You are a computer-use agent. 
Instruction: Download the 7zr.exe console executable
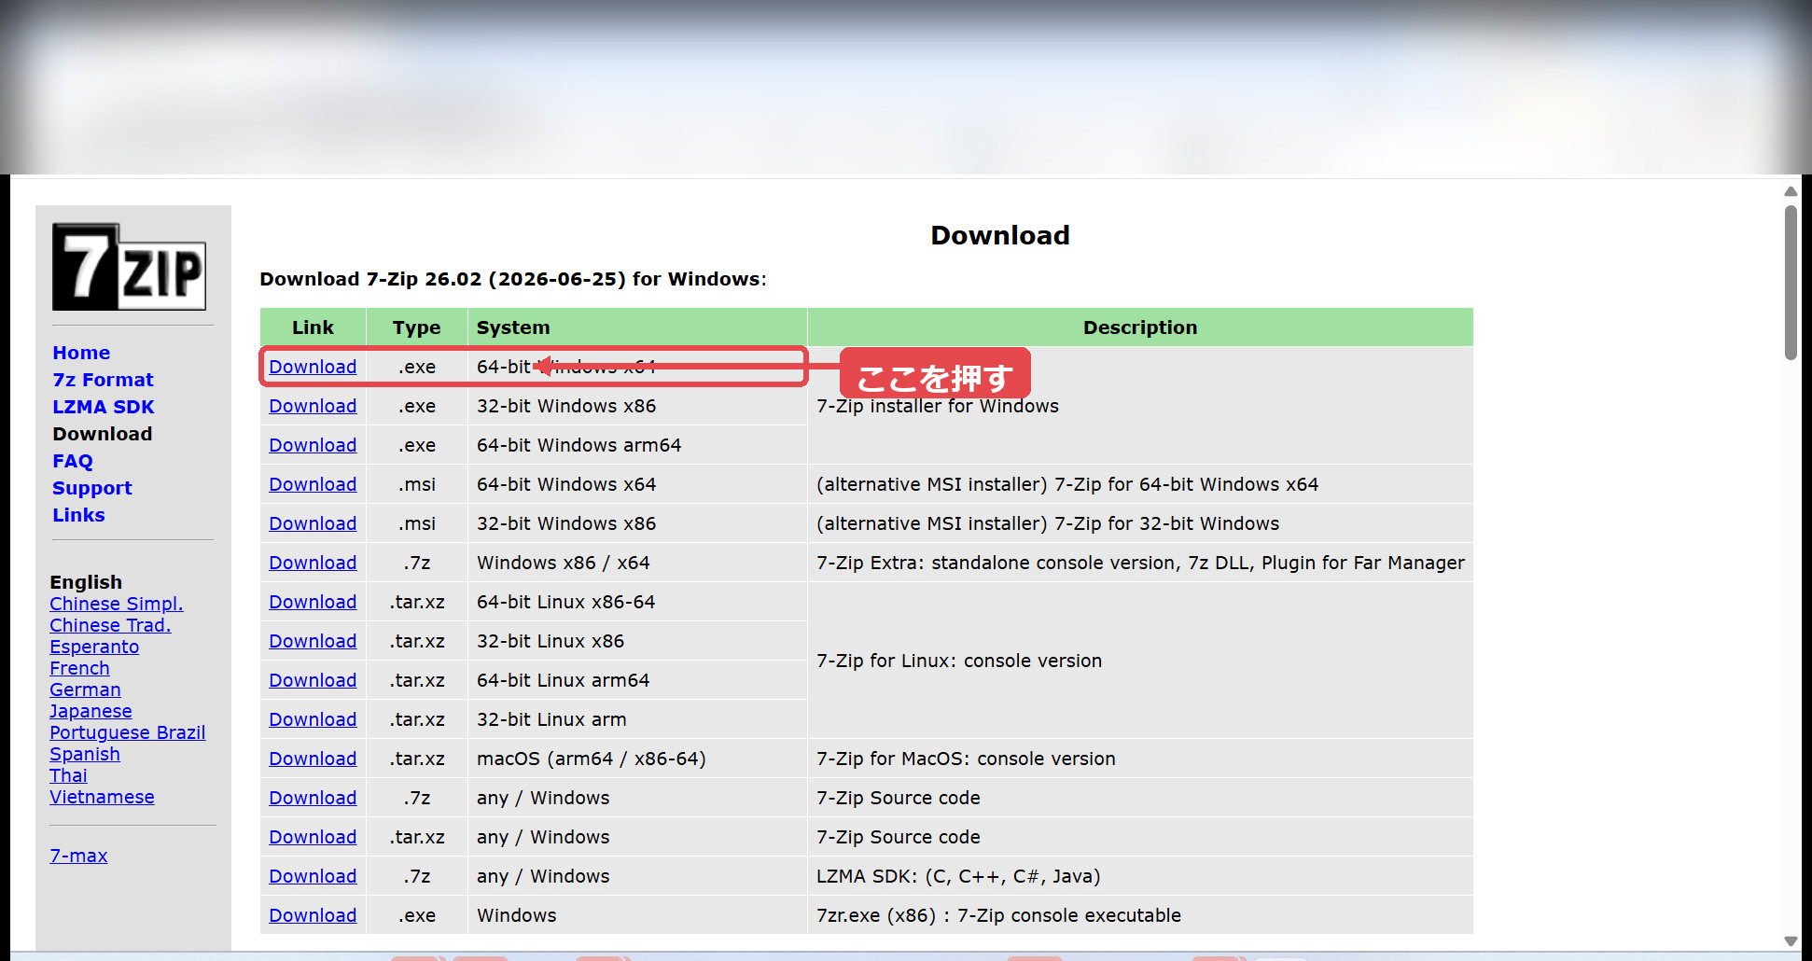click(x=313, y=915)
